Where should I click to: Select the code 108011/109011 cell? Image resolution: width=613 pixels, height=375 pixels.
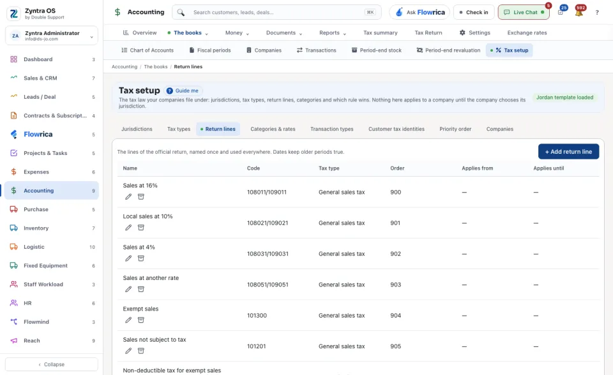(x=267, y=192)
